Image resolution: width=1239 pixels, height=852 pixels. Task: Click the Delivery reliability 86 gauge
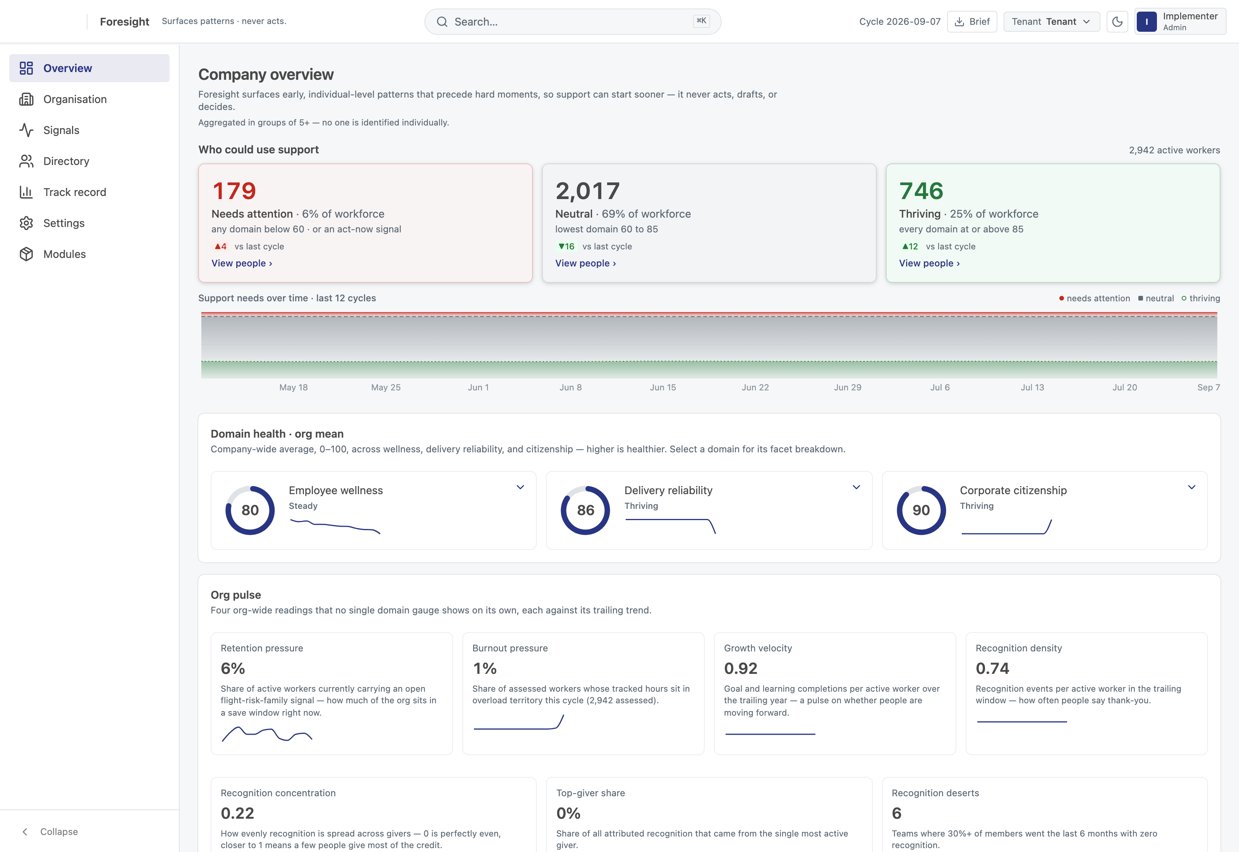click(x=585, y=510)
